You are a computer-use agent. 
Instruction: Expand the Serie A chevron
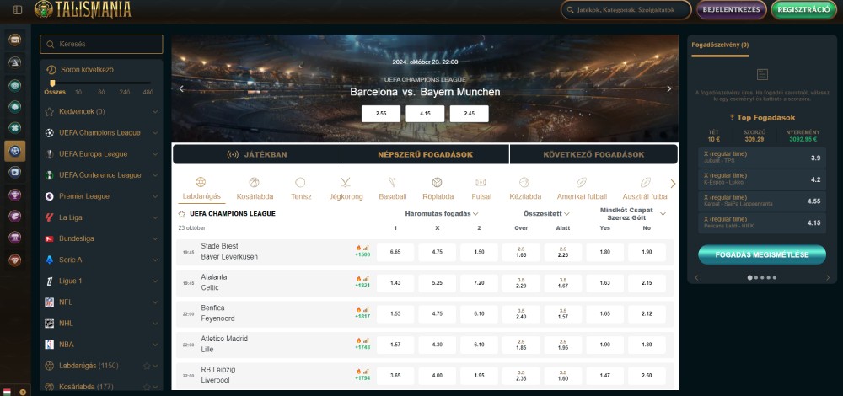(x=155, y=260)
